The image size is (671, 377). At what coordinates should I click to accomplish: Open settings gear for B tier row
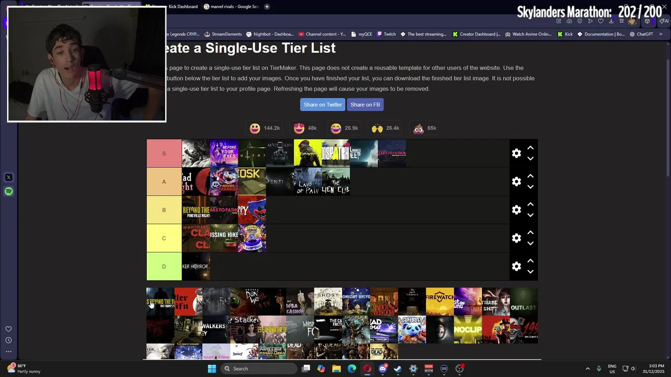click(516, 210)
